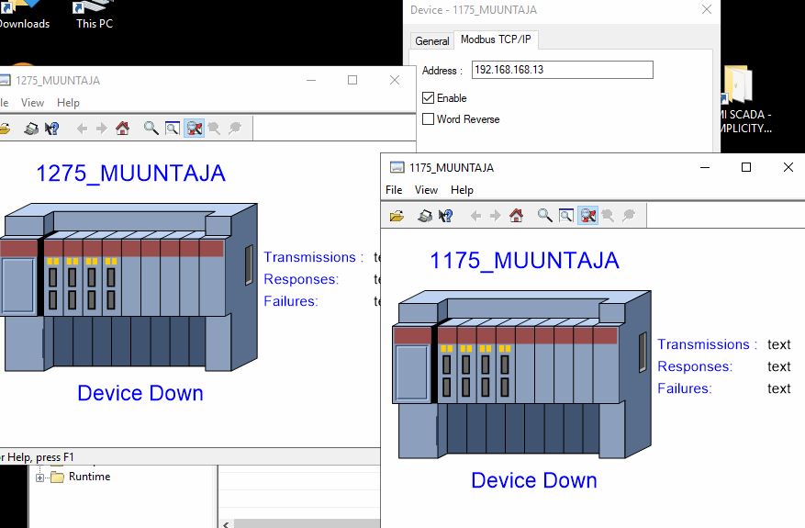Screen dimensions: 805x528
Task: Open File menu in 1175_MUUNTAJA window
Action: click(x=394, y=190)
